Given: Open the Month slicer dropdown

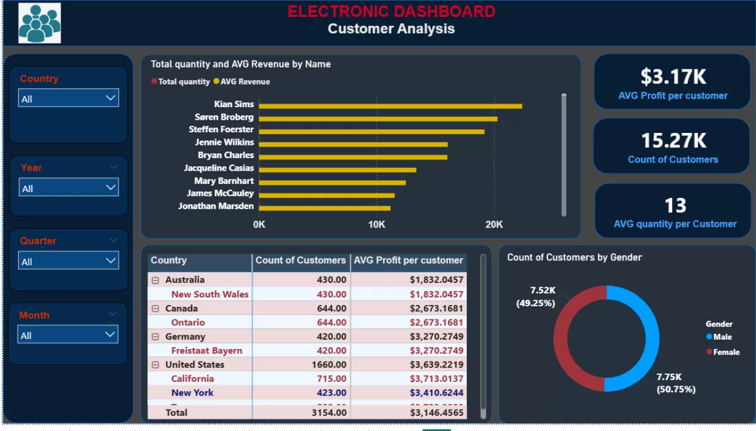Looking at the screenshot, I should pos(69,335).
